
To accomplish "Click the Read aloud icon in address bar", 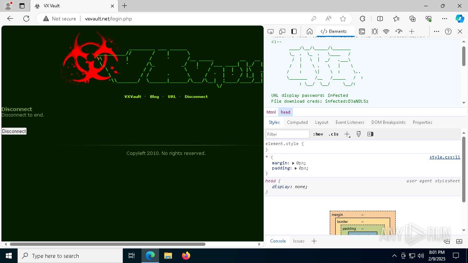I will point(328,19).
